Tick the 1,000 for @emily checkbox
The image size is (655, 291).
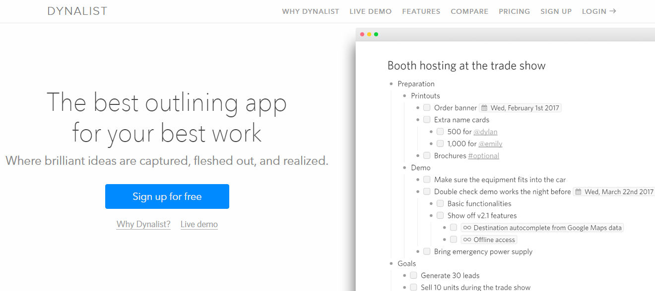pyautogui.click(x=440, y=144)
